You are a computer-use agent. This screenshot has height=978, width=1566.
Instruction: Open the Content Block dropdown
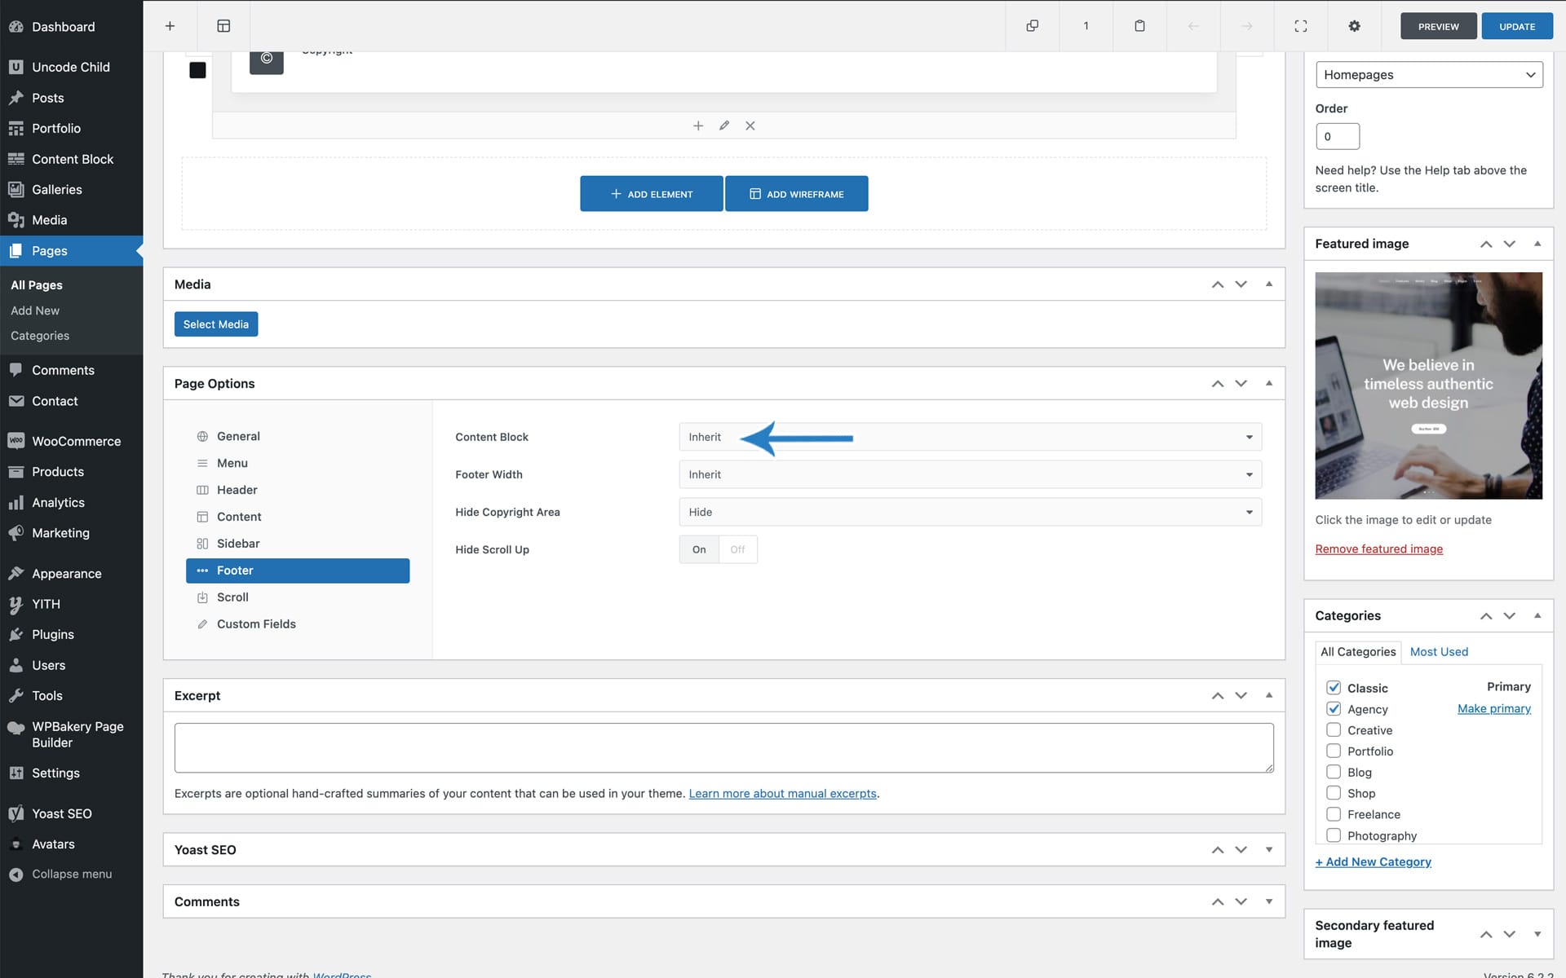coord(970,437)
